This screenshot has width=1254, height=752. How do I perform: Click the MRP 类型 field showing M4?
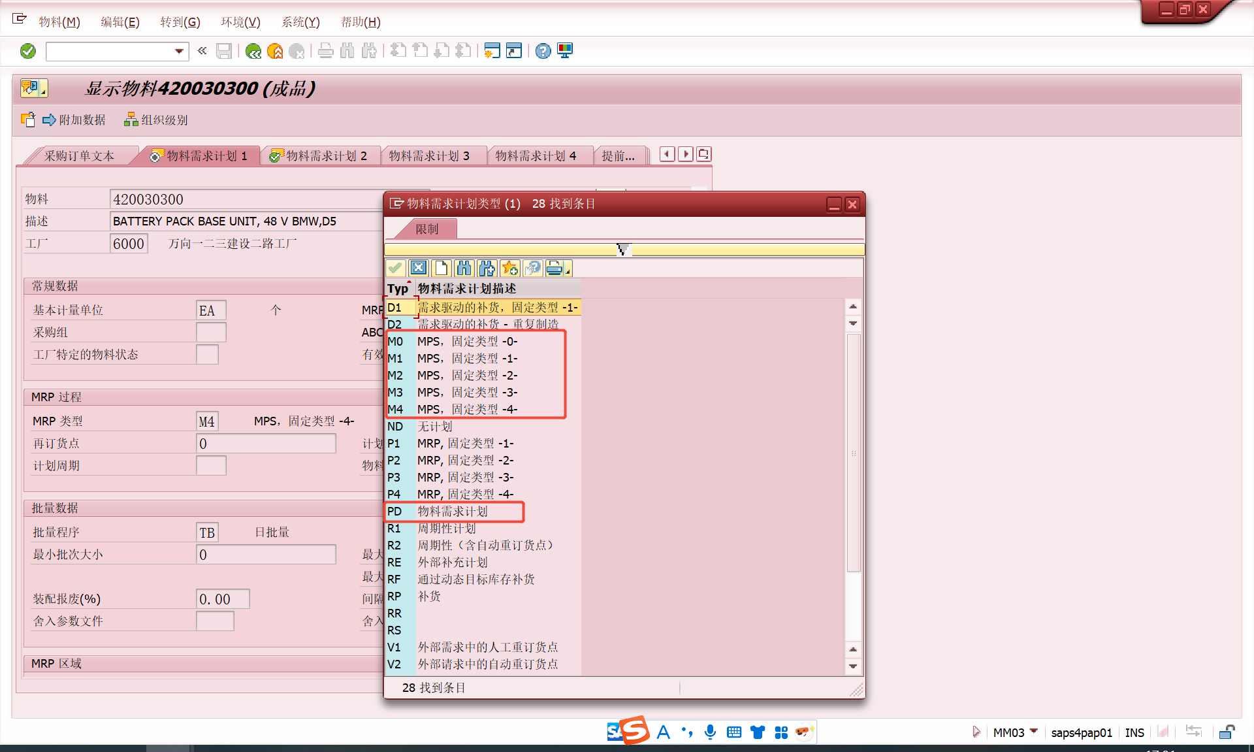click(x=206, y=421)
